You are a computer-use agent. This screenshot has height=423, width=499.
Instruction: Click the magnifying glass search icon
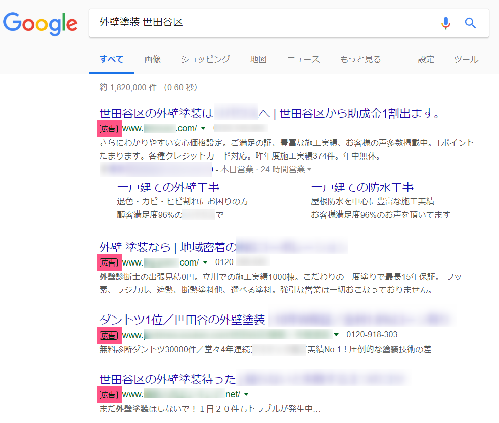click(x=470, y=23)
